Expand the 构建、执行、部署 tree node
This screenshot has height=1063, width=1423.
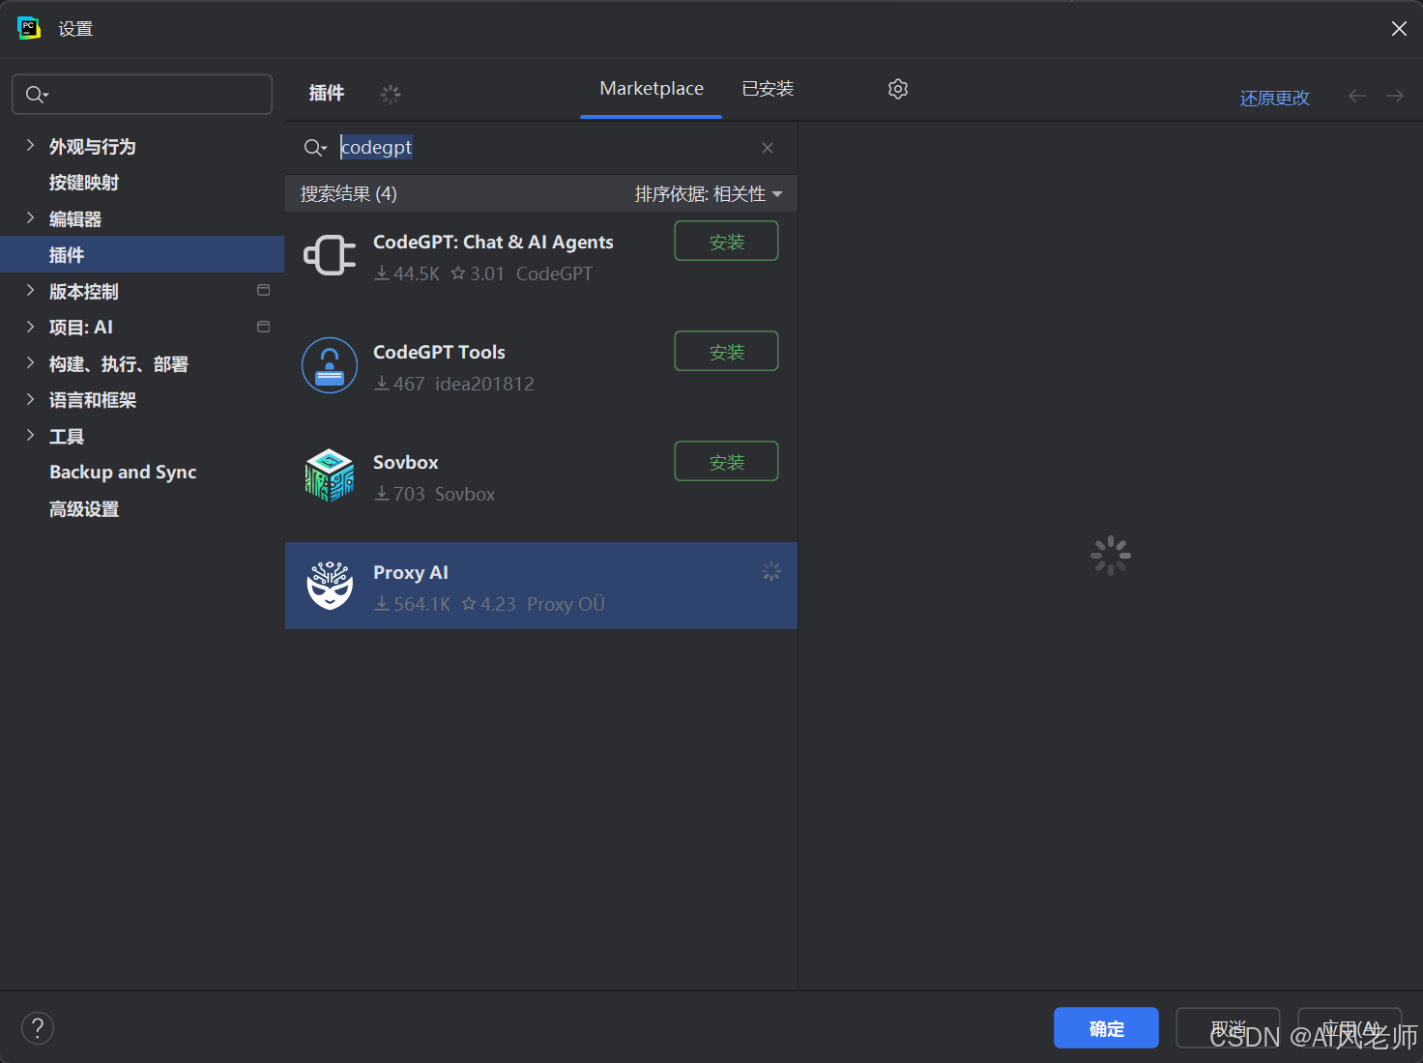(30, 363)
